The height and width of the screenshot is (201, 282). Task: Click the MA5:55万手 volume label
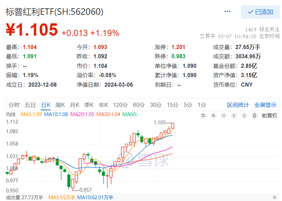pos(62,198)
